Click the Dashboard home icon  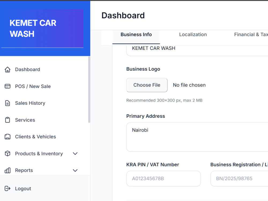[8, 70]
